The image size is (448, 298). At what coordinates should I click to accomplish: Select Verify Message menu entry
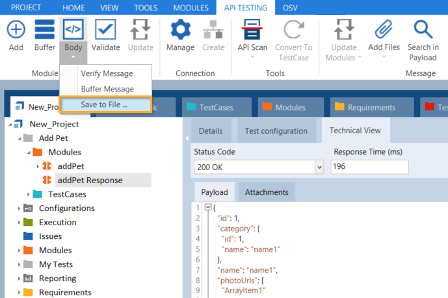[107, 73]
